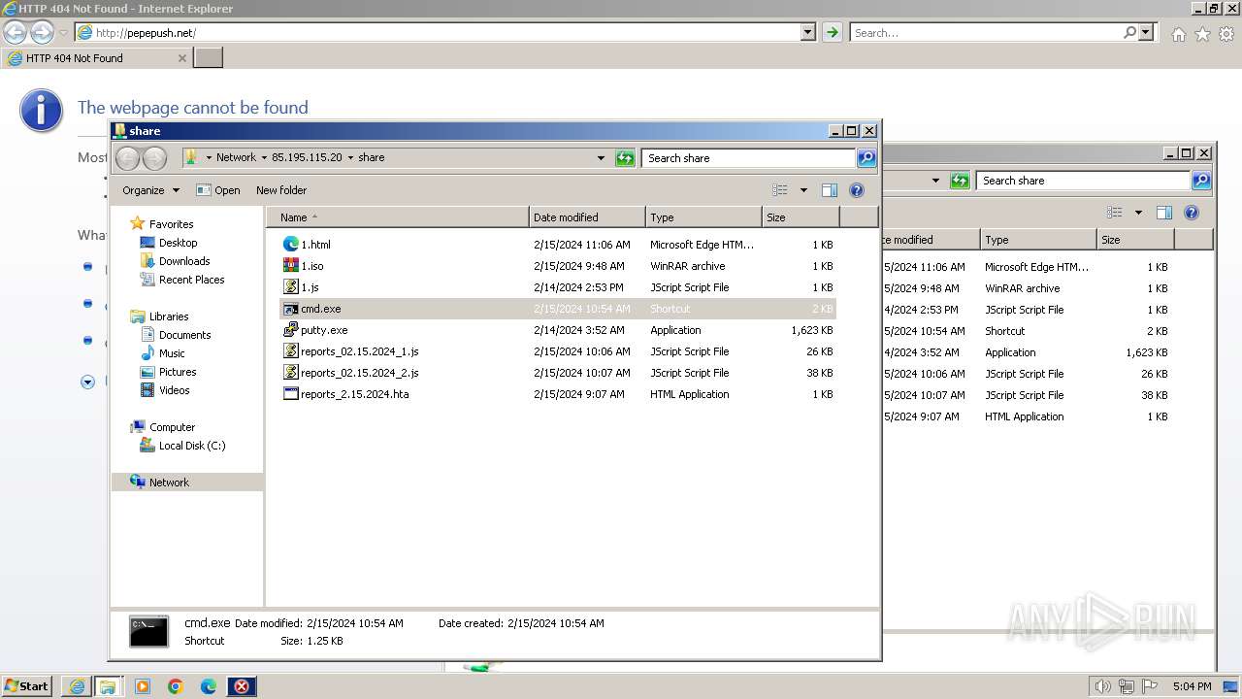This screenshot has height=699, width=1242.
Task: Select Libraries in the navigation pane
Action: (x=169, y=316)
